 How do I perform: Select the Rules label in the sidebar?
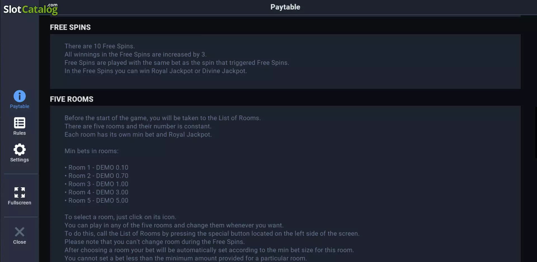coord(20,133)
